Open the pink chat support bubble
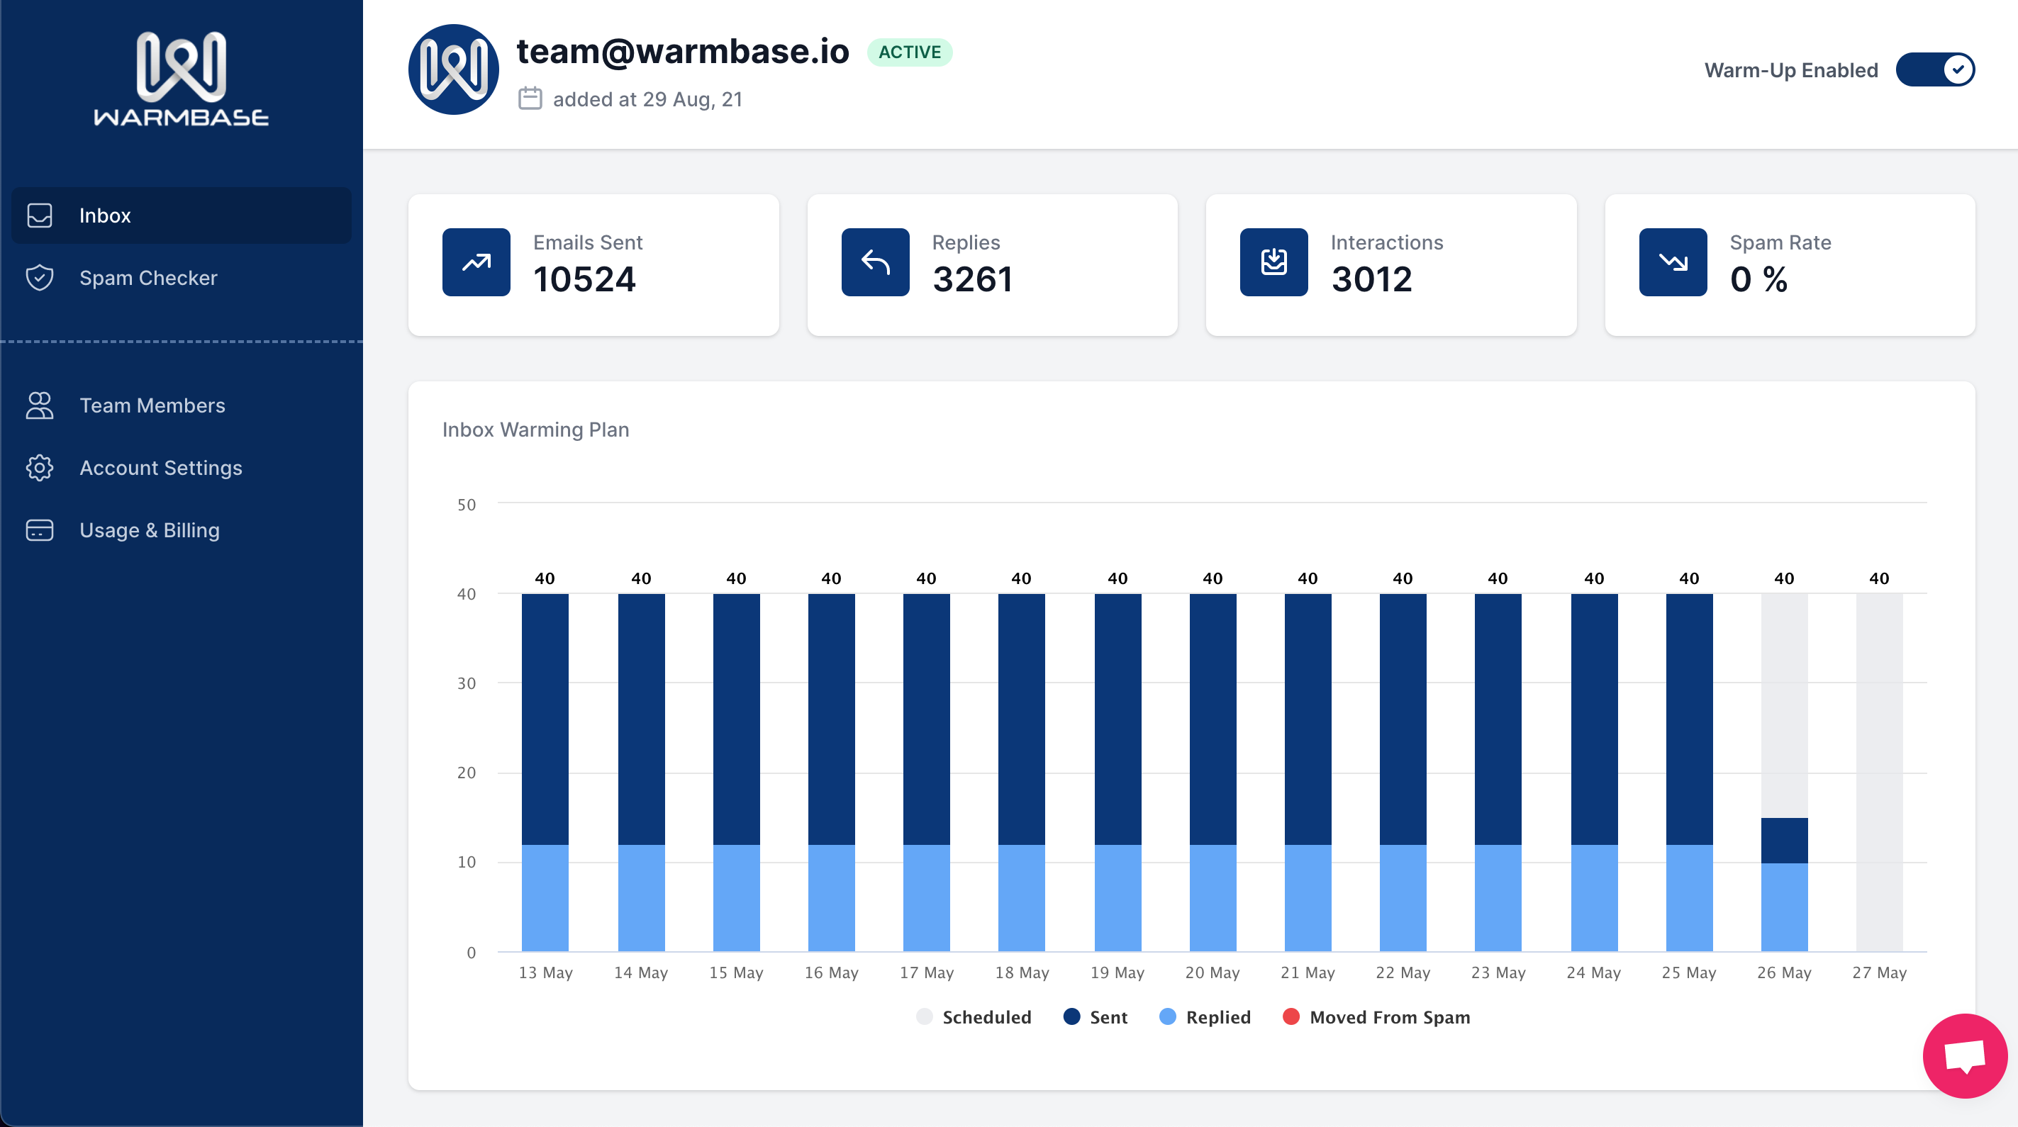Screen dimensions: 2018x1127 pos(1964,1055)
